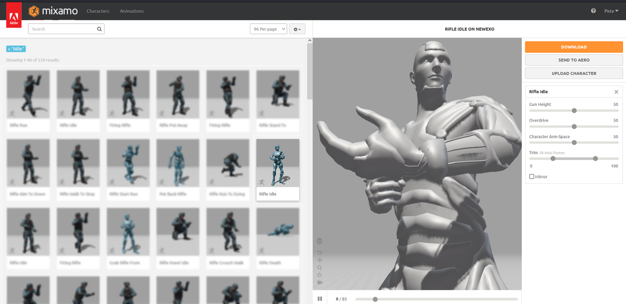Click the Adobe logo
Screen dimensions: 626x304
(x=14, y=15)
